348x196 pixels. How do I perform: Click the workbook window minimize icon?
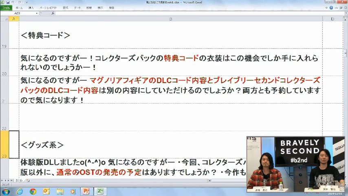(336, 8)
